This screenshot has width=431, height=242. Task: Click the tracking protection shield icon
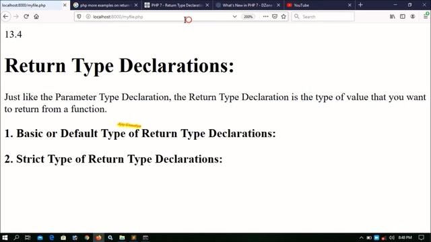pos(79,16)
